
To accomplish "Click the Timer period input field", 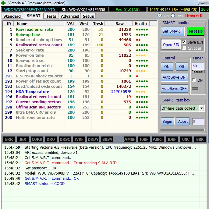I will [198, 66].
